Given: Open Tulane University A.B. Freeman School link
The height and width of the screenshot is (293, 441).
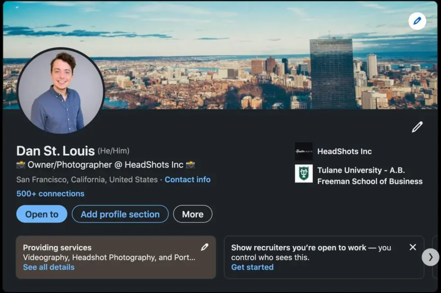Looking at the screenshot, I should (370, 176).
